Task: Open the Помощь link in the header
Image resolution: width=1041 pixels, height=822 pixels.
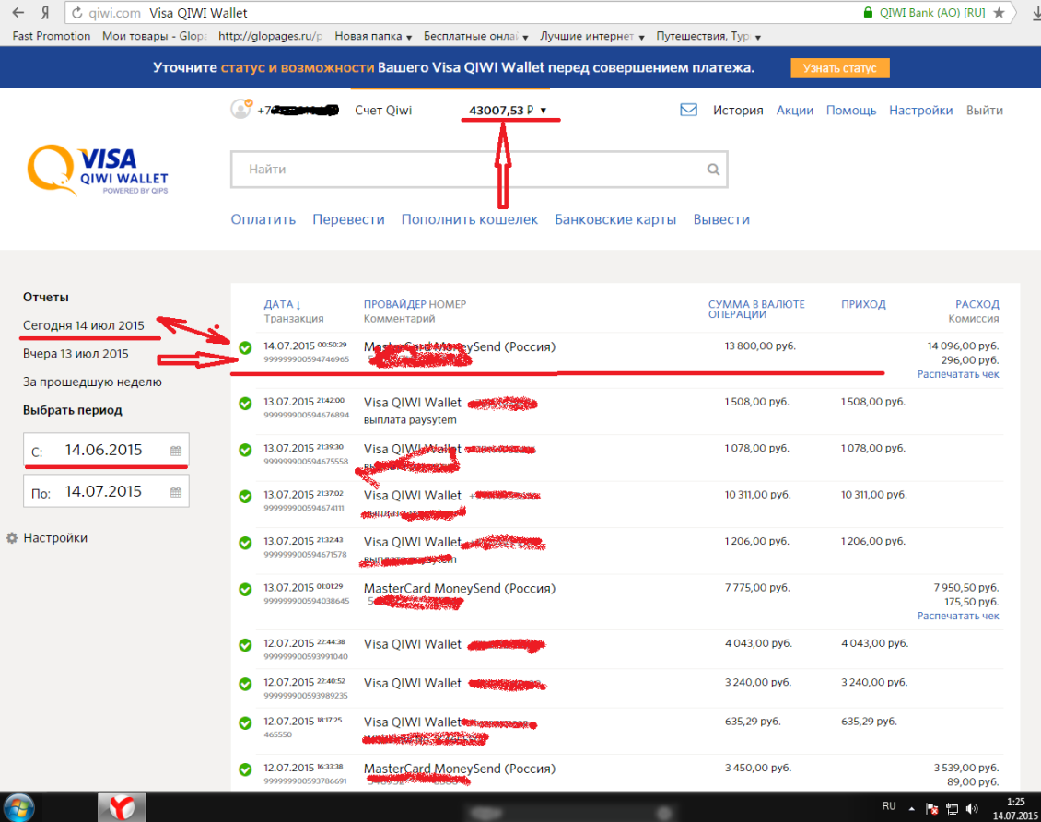Action: click(851, 111)
